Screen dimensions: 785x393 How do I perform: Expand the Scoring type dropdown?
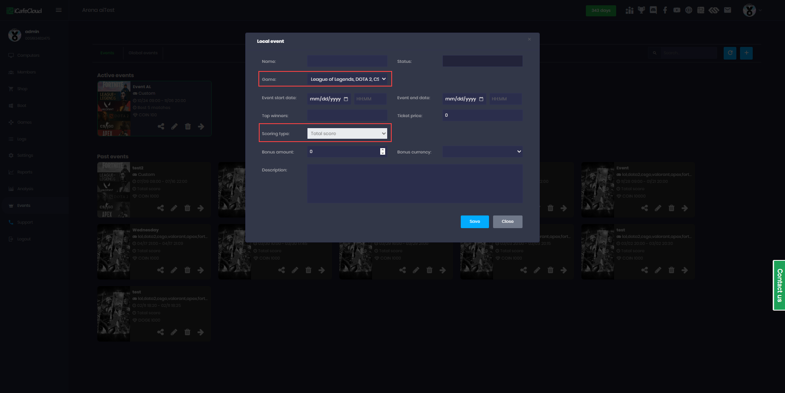[347, 133]
